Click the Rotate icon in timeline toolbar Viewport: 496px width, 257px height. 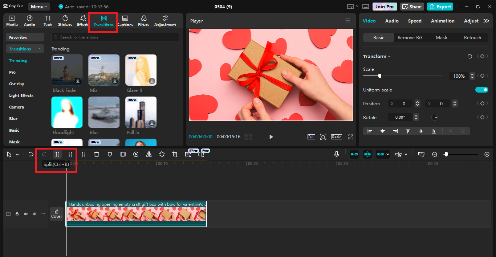click(162, 154)
